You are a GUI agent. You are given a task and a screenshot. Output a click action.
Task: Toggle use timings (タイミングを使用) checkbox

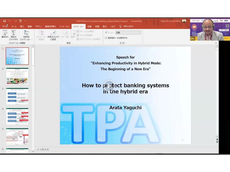click(78, 35)
